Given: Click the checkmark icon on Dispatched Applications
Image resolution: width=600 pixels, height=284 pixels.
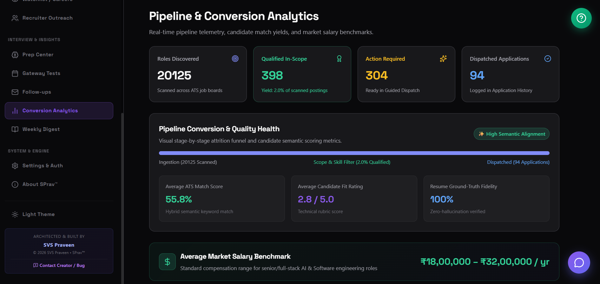Looking at the screenshot, I should (x=548, y=59).
